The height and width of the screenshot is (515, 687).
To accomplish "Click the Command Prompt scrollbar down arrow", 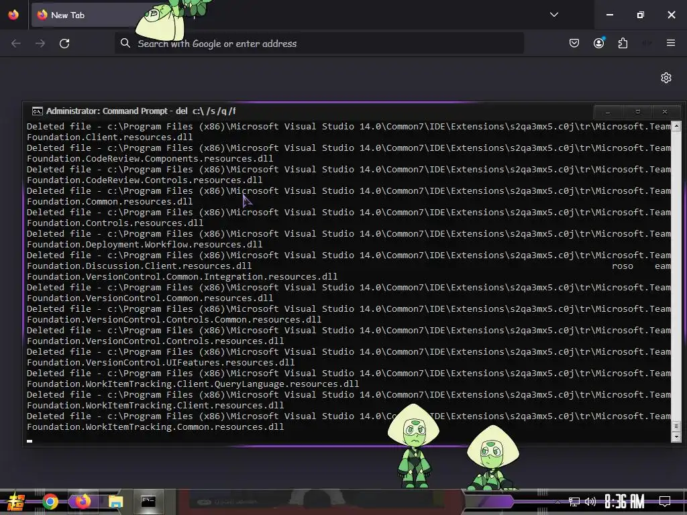I will click(676, 437).
